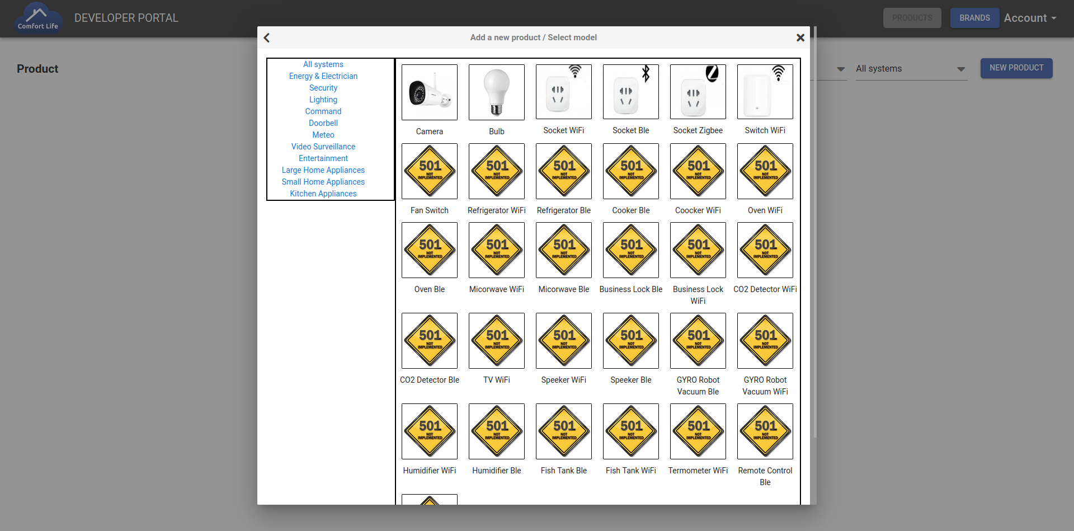Show Kitchen Appliances category models
This screenshot has height=531, width=1074.
(323, 194)
